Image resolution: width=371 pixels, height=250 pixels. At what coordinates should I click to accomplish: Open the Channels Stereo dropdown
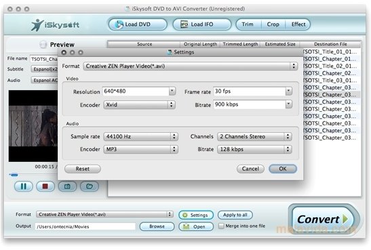tap(254, 137)
